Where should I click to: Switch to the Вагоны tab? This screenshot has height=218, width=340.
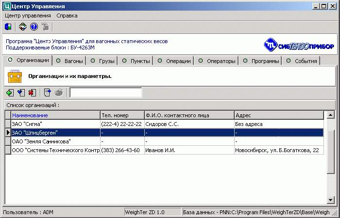coord(69,61)
